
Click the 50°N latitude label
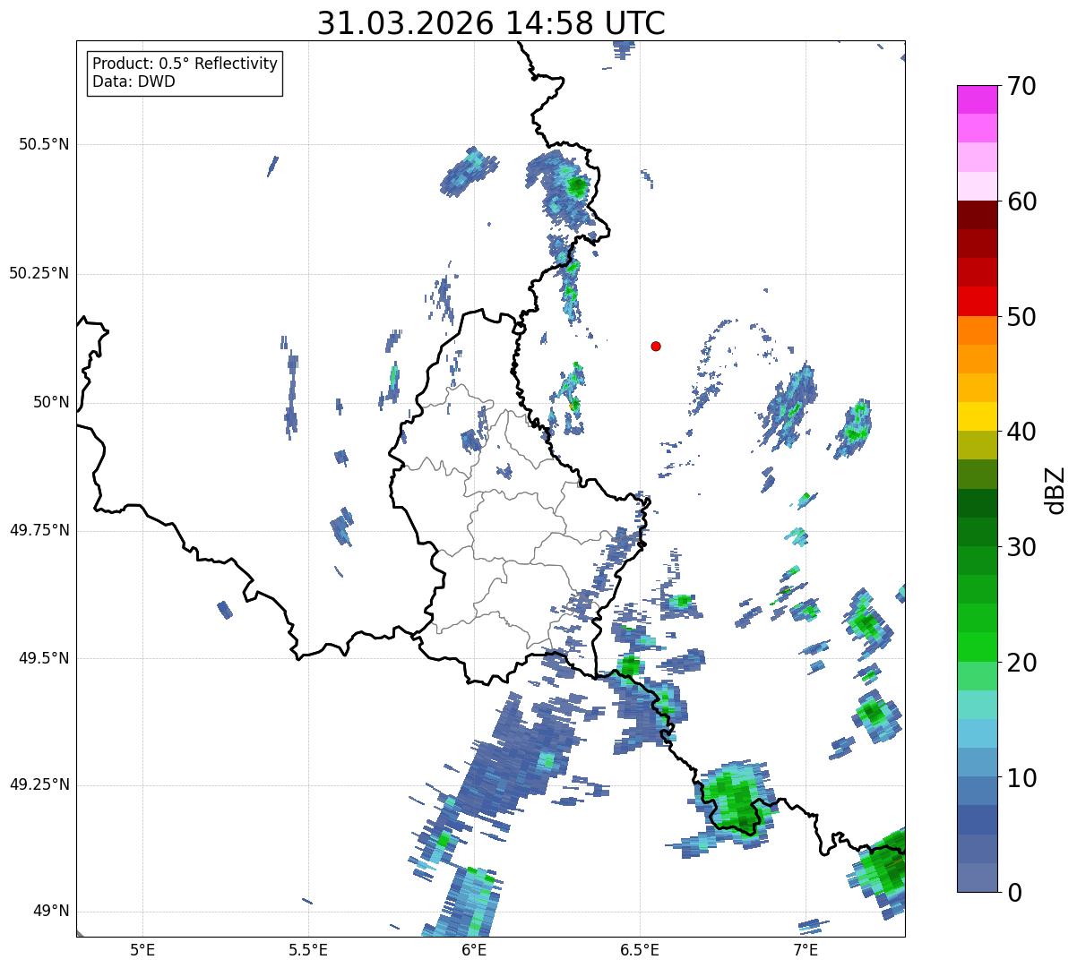50,402
